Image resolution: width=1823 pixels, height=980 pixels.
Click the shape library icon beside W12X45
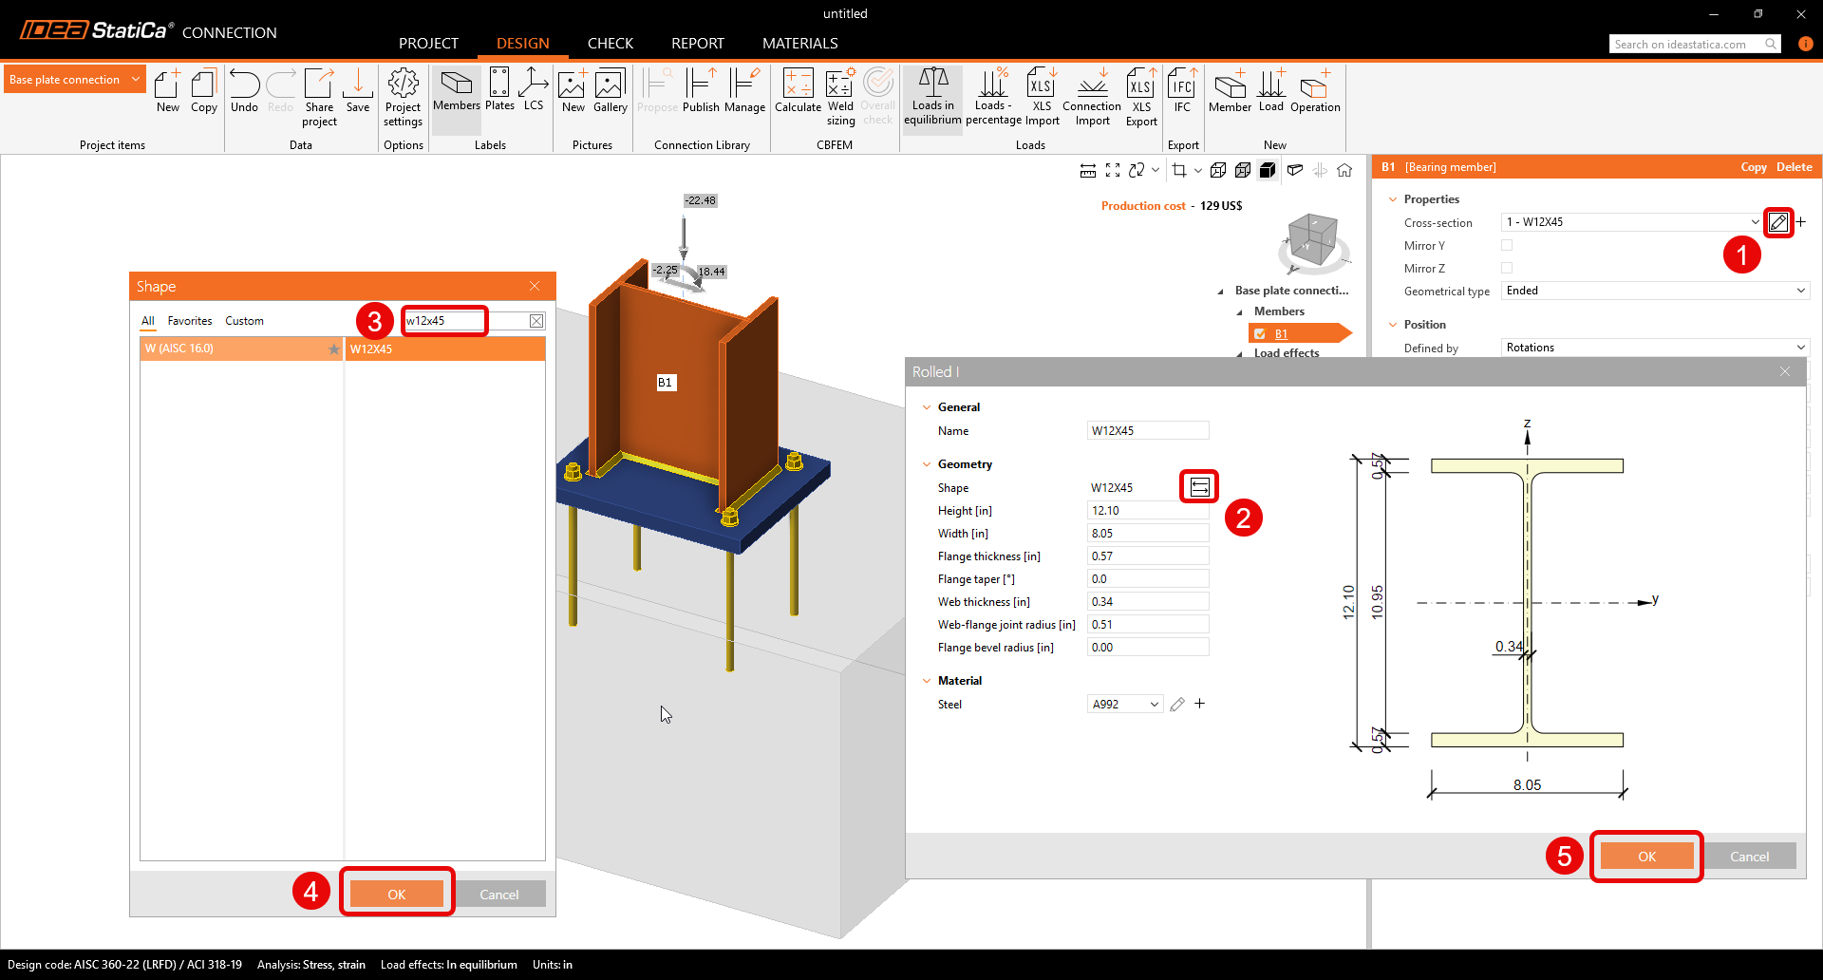pos(1199,487)
